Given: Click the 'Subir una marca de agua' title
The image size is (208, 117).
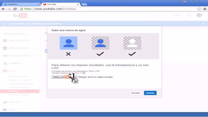Looking at the screenshot, I should (68, 30).
